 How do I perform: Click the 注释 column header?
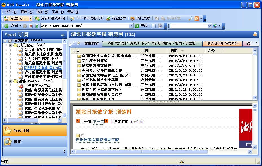(214, 51)
